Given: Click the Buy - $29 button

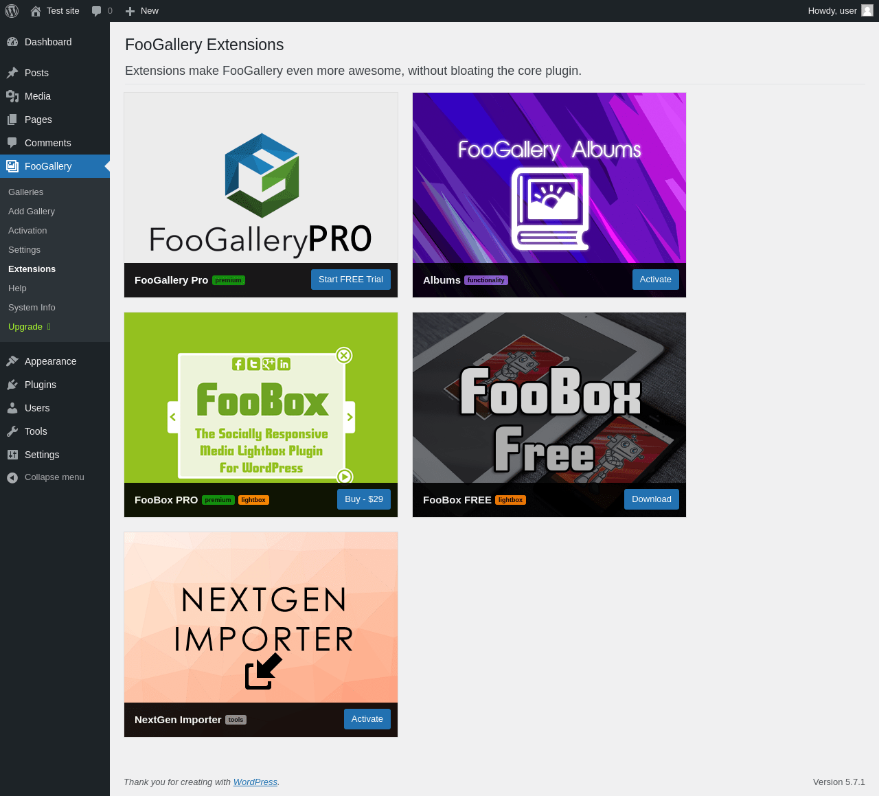Looking at the screenshot, I should point(363,499).
